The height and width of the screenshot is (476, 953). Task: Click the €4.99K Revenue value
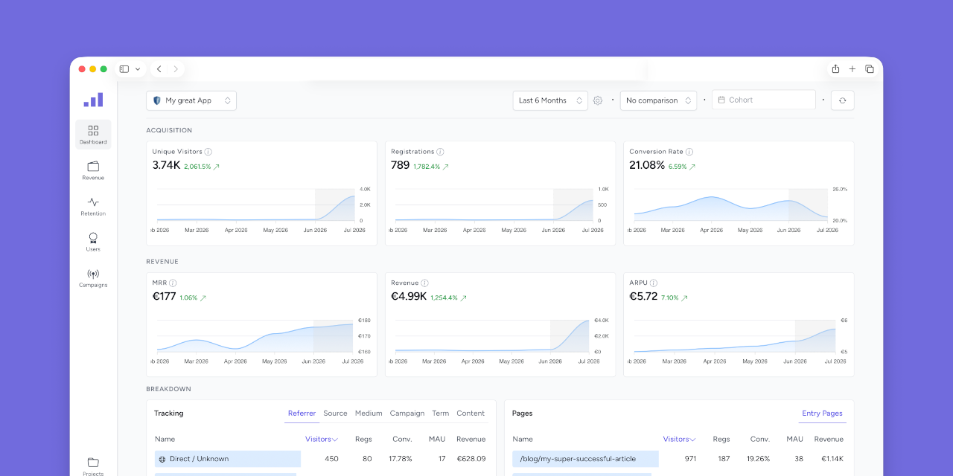409,296
